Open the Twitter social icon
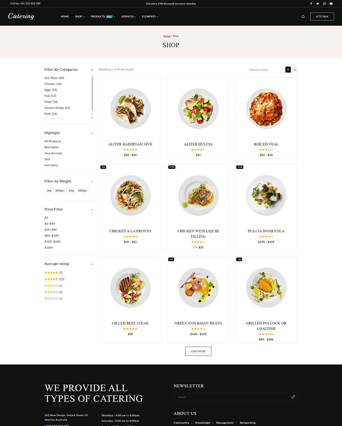The image size is (342, 426). click(318, 4)
